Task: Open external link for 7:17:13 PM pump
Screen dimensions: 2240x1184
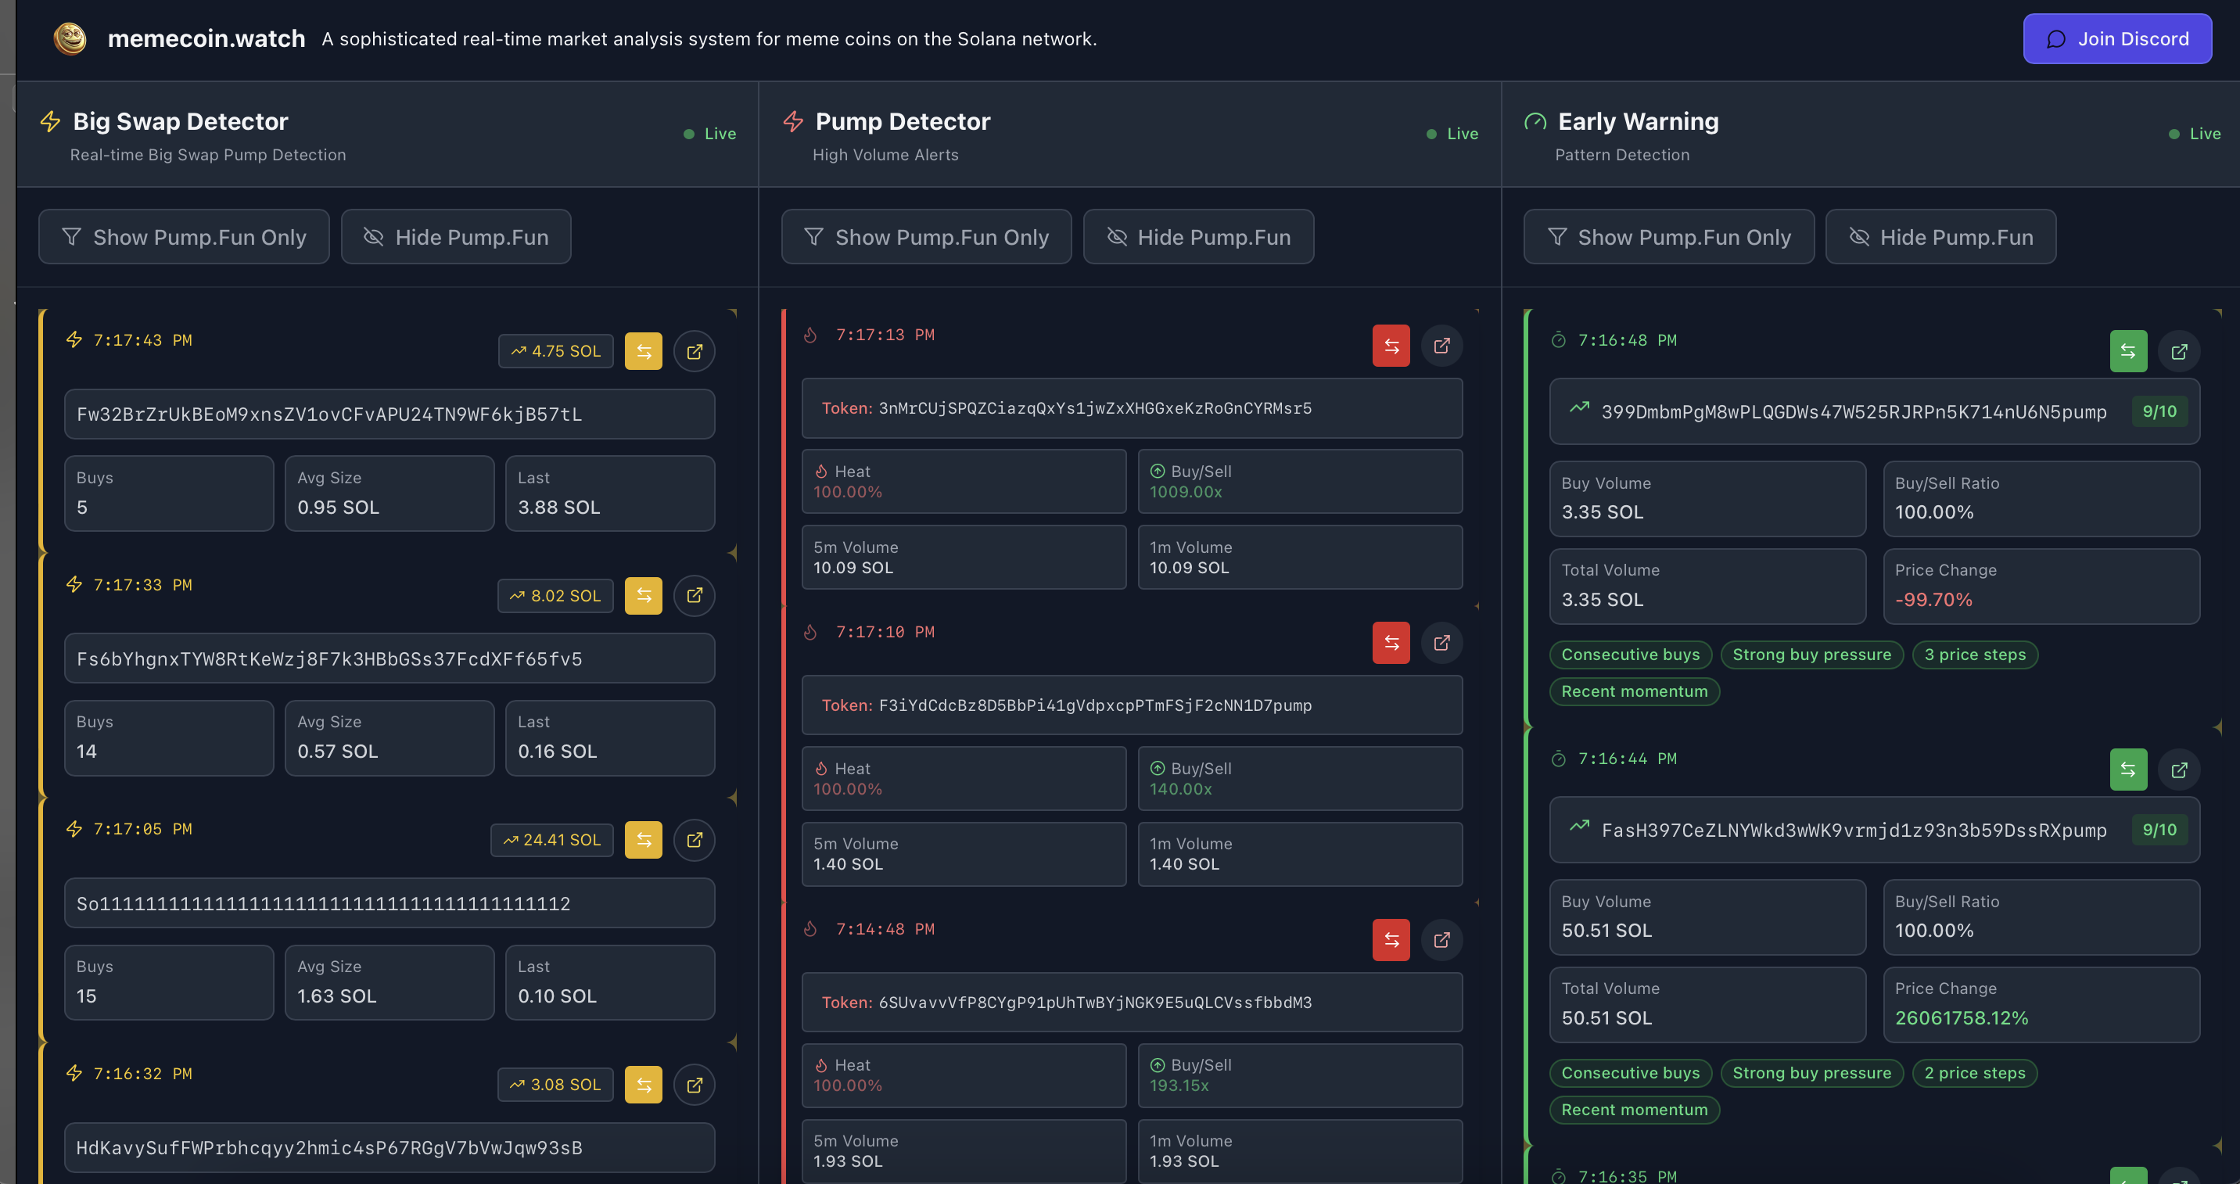Action: pos(1441,346)
